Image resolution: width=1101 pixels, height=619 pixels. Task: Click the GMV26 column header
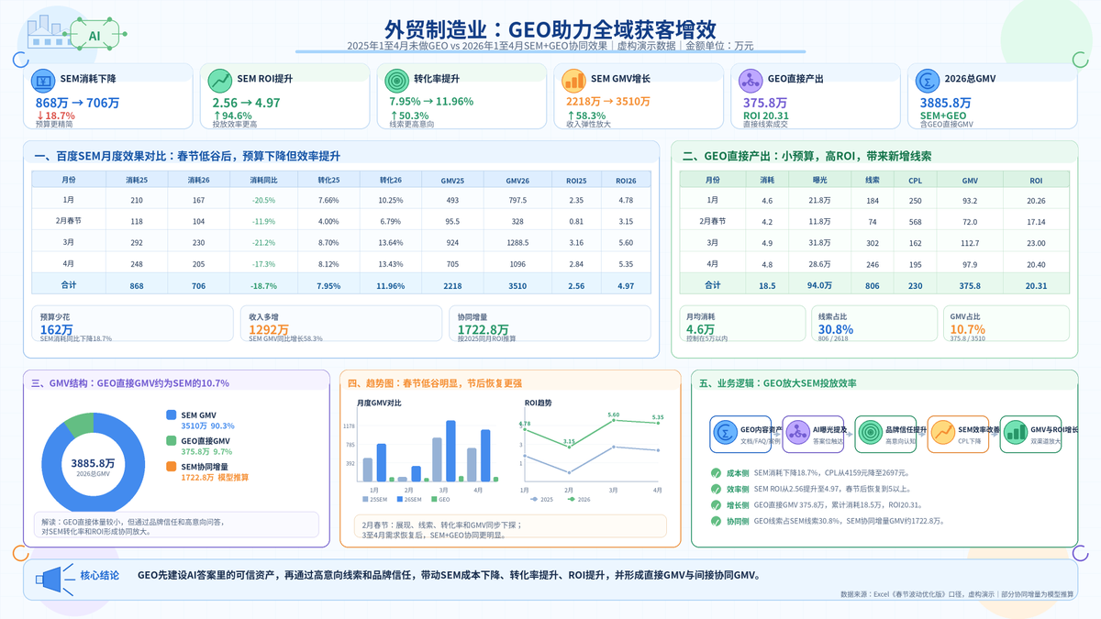[517, 180]
